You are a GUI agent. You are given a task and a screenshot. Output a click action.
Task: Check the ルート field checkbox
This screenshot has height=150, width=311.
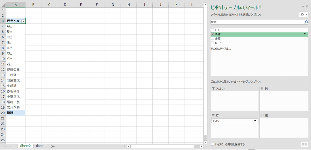[x=213, y=43]
